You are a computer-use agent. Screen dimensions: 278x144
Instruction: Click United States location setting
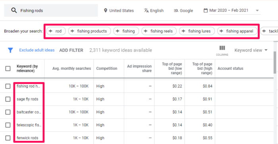(119, 11)
